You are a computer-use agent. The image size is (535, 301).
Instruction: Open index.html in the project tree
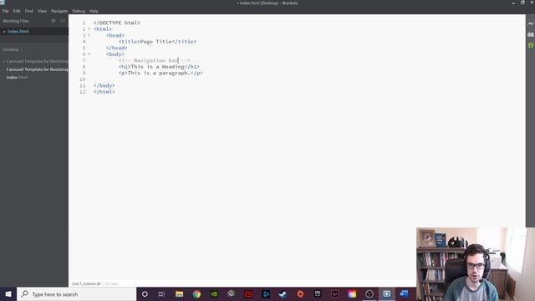click(x=17, y=78)
